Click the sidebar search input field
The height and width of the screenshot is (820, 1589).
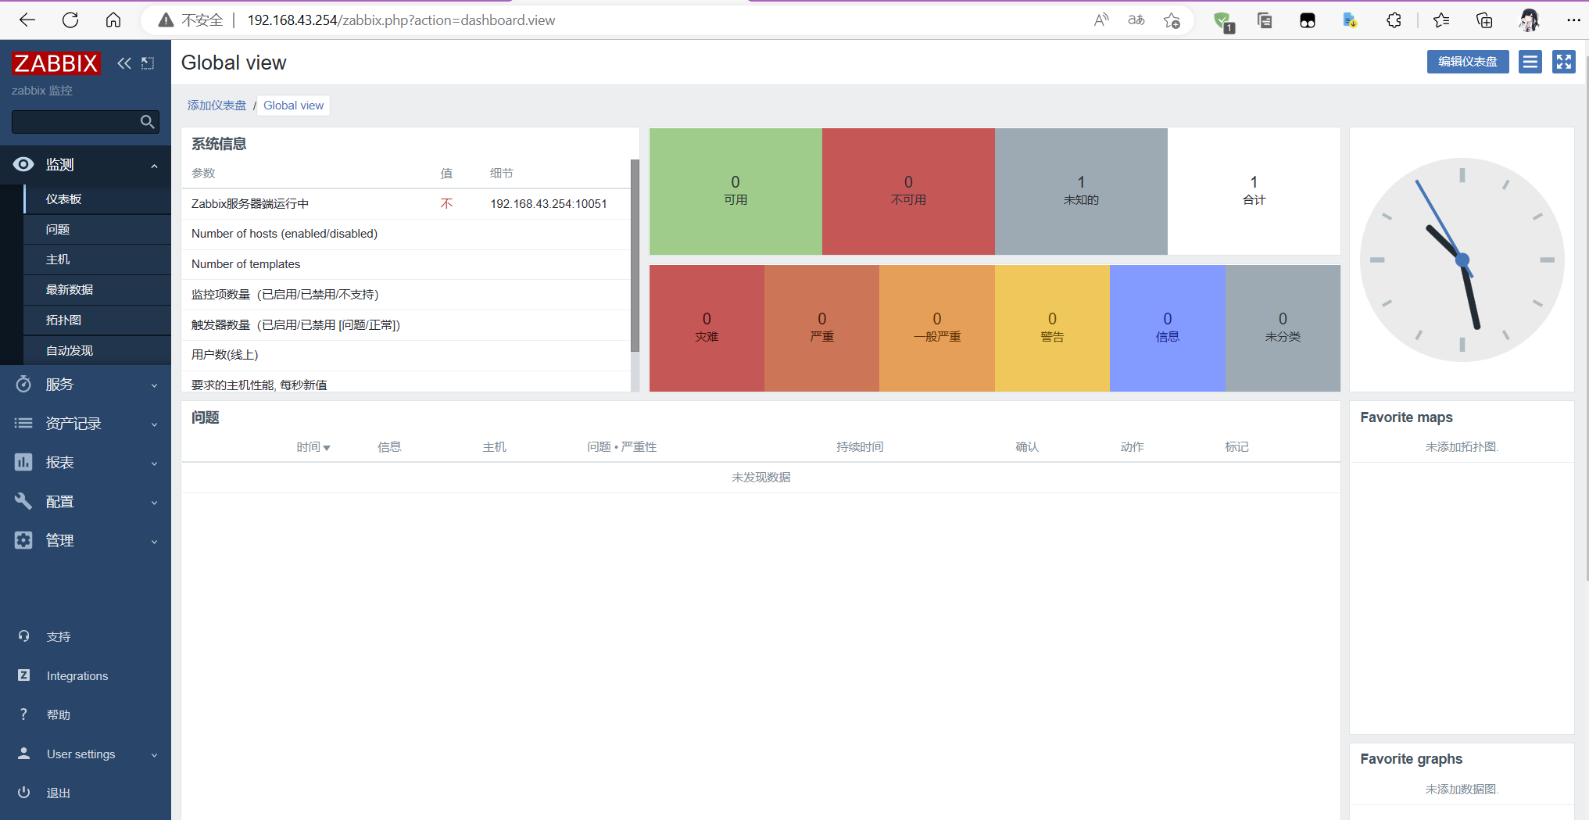click(x=78, y=122)
